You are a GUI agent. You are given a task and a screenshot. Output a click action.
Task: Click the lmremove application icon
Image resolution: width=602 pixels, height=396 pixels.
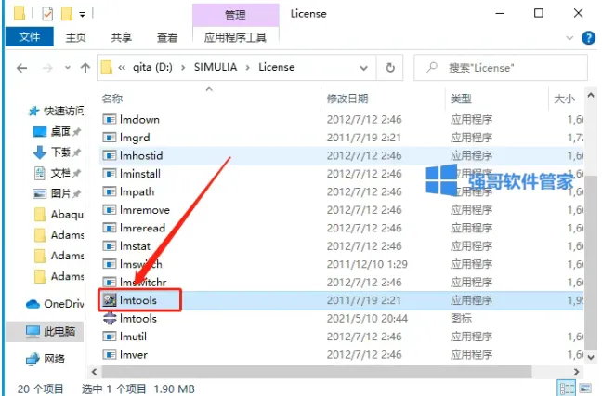110,210
